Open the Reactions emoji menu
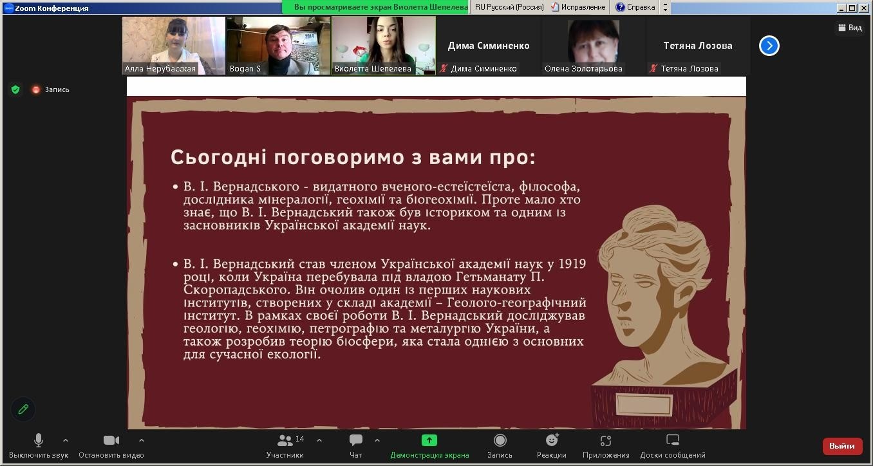The height and width of the screenshot is (466, 873). coord(552,441)
